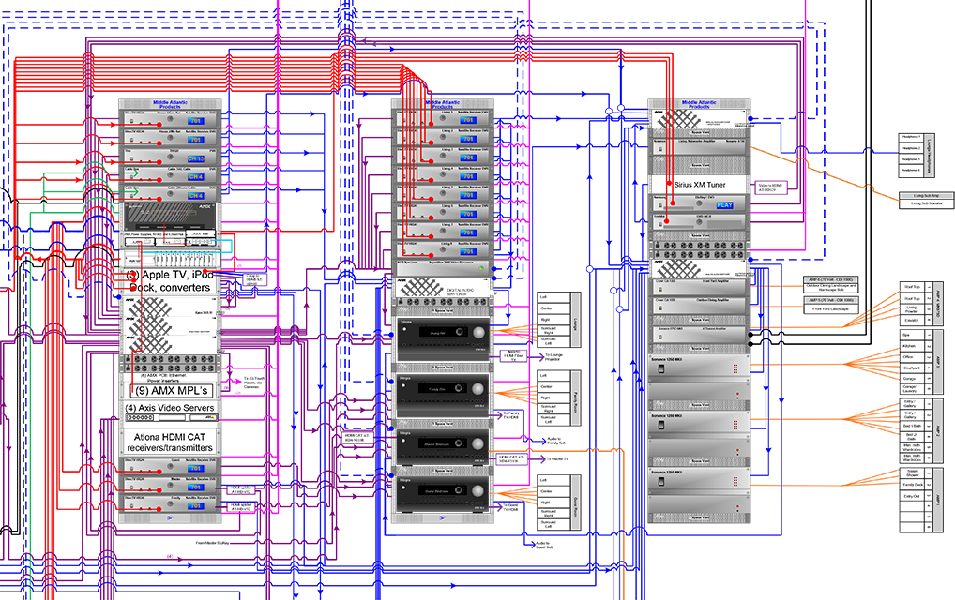Click the (9) AMX MPL's label box

(171, 390)
